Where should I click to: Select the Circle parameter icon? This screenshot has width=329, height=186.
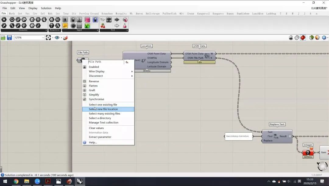12,20
